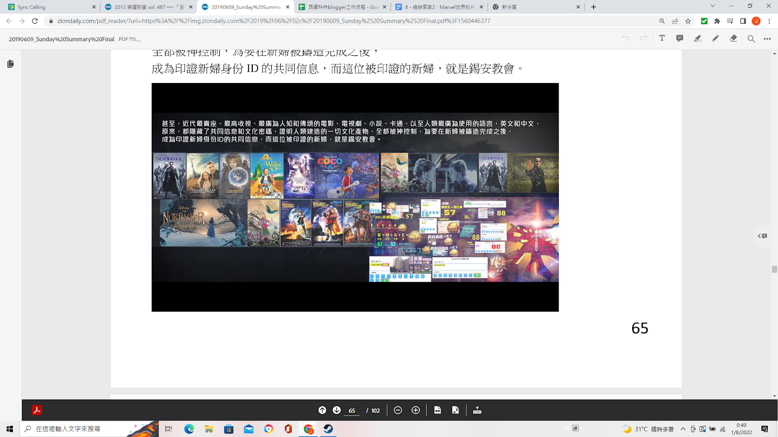Fit page to width
778x437 pixels.
438,410
